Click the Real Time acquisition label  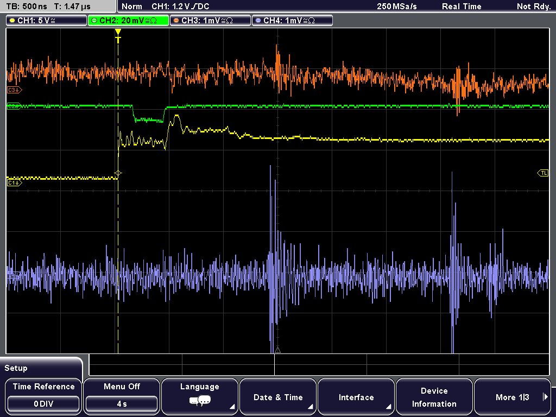pos(462,7)
